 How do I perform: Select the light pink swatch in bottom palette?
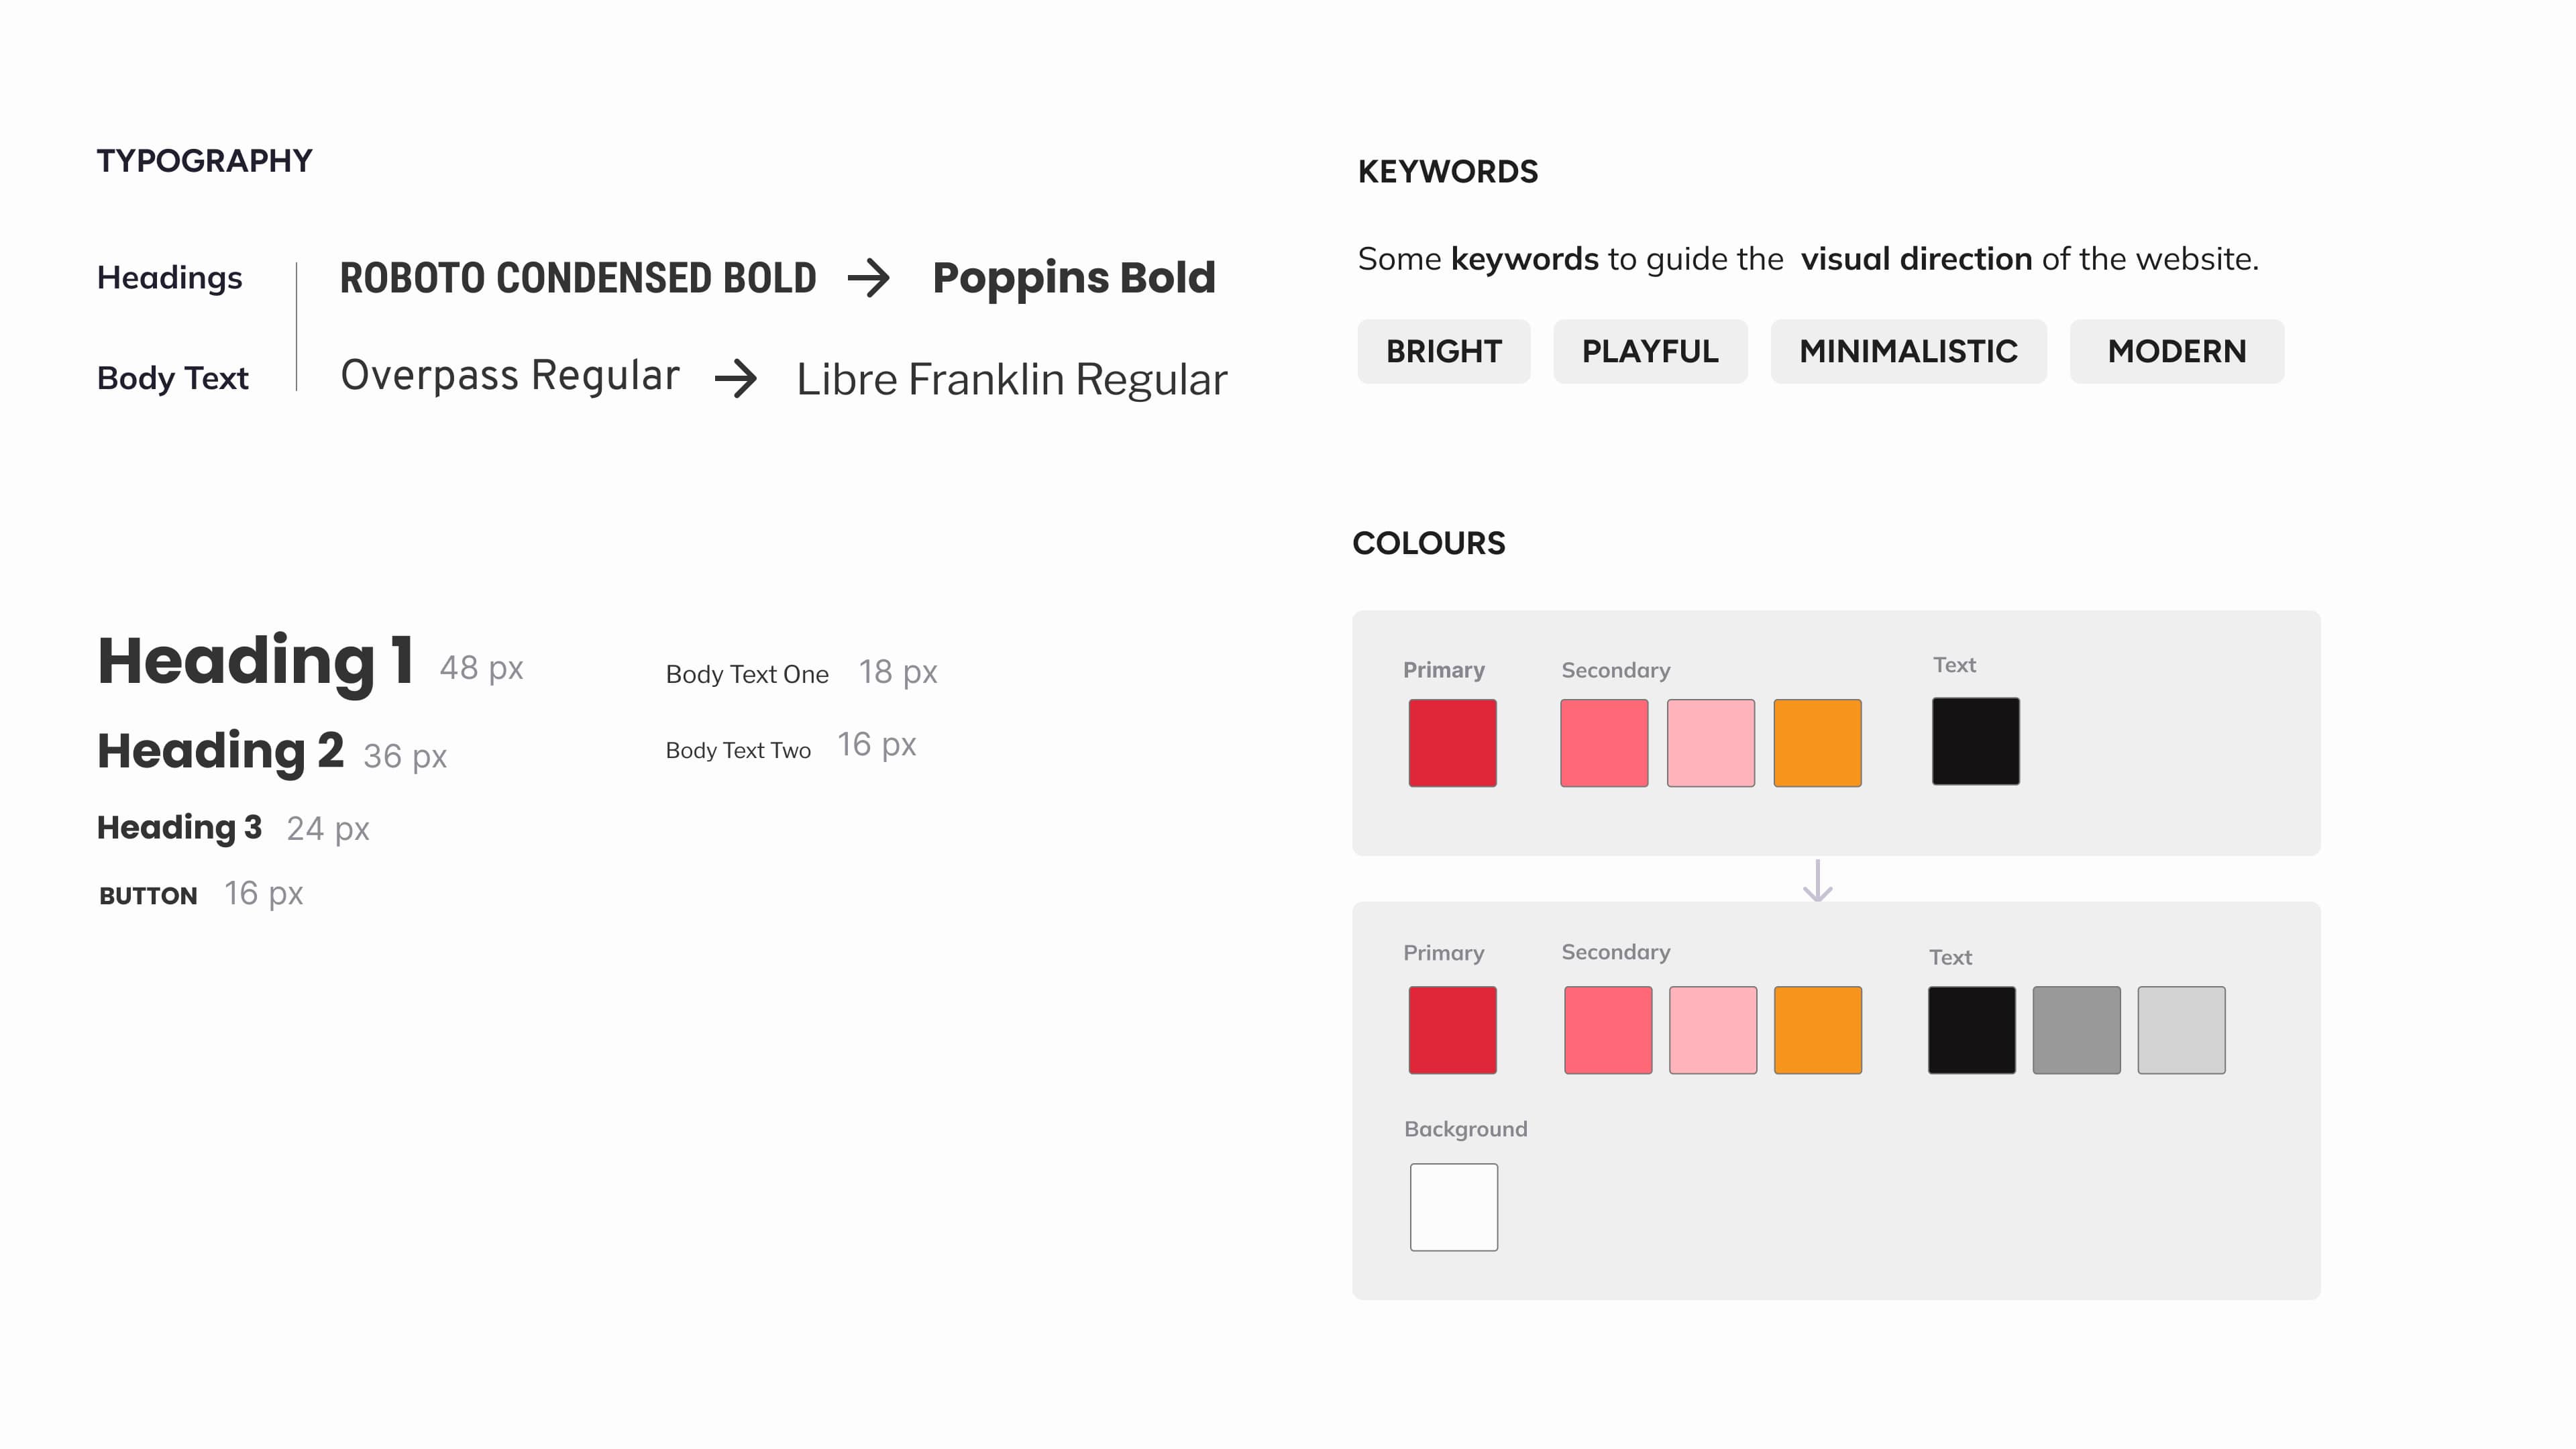(1712, 1030)
